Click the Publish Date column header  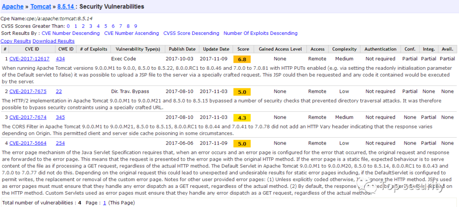[182, 49]
